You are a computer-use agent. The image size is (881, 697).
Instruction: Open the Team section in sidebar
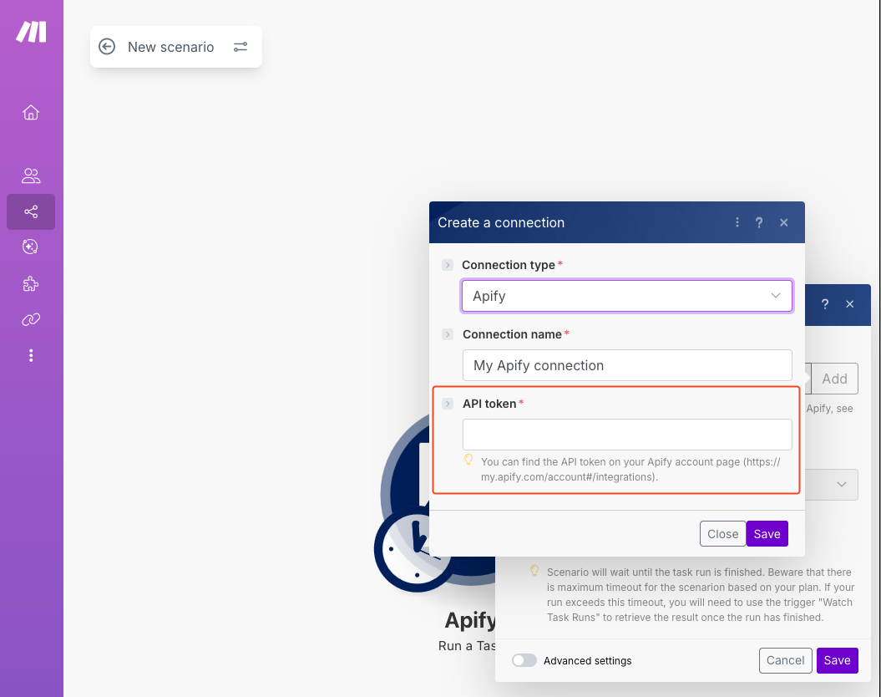pyautogui.click(x=31, y=176)
